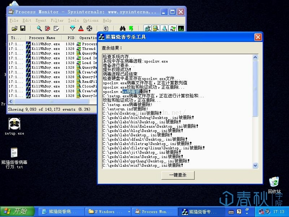
Task: Toggle Show Network Activity
Action: click(164, 29)
